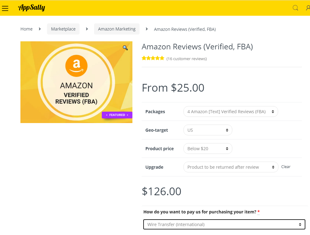Open the Product price dropdown

[208, 149]
